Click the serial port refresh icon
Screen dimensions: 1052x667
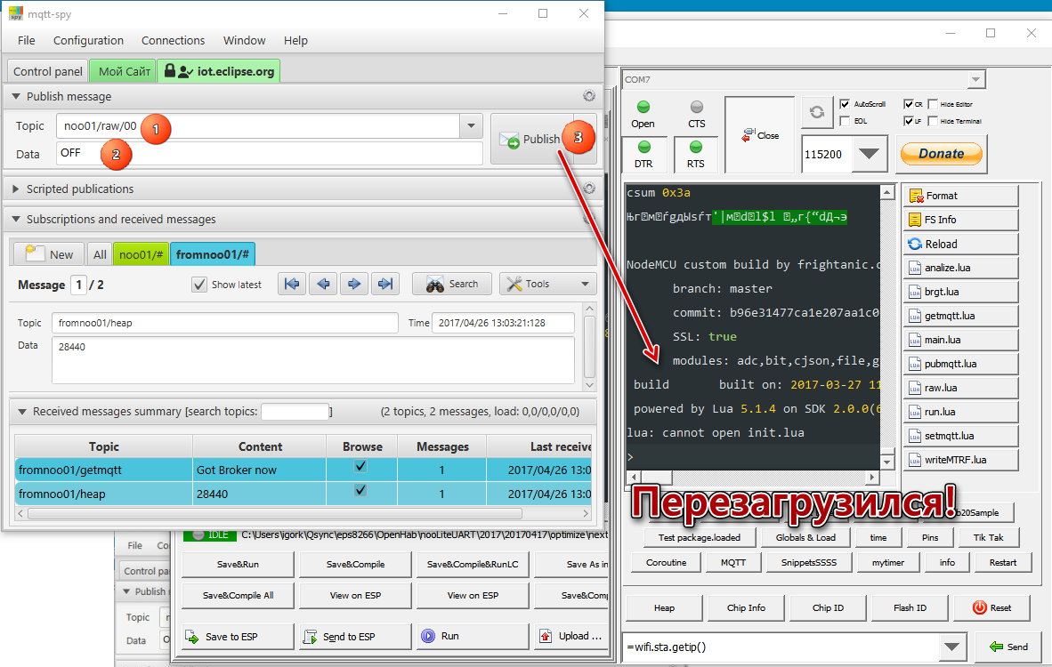tap(815, 113)
